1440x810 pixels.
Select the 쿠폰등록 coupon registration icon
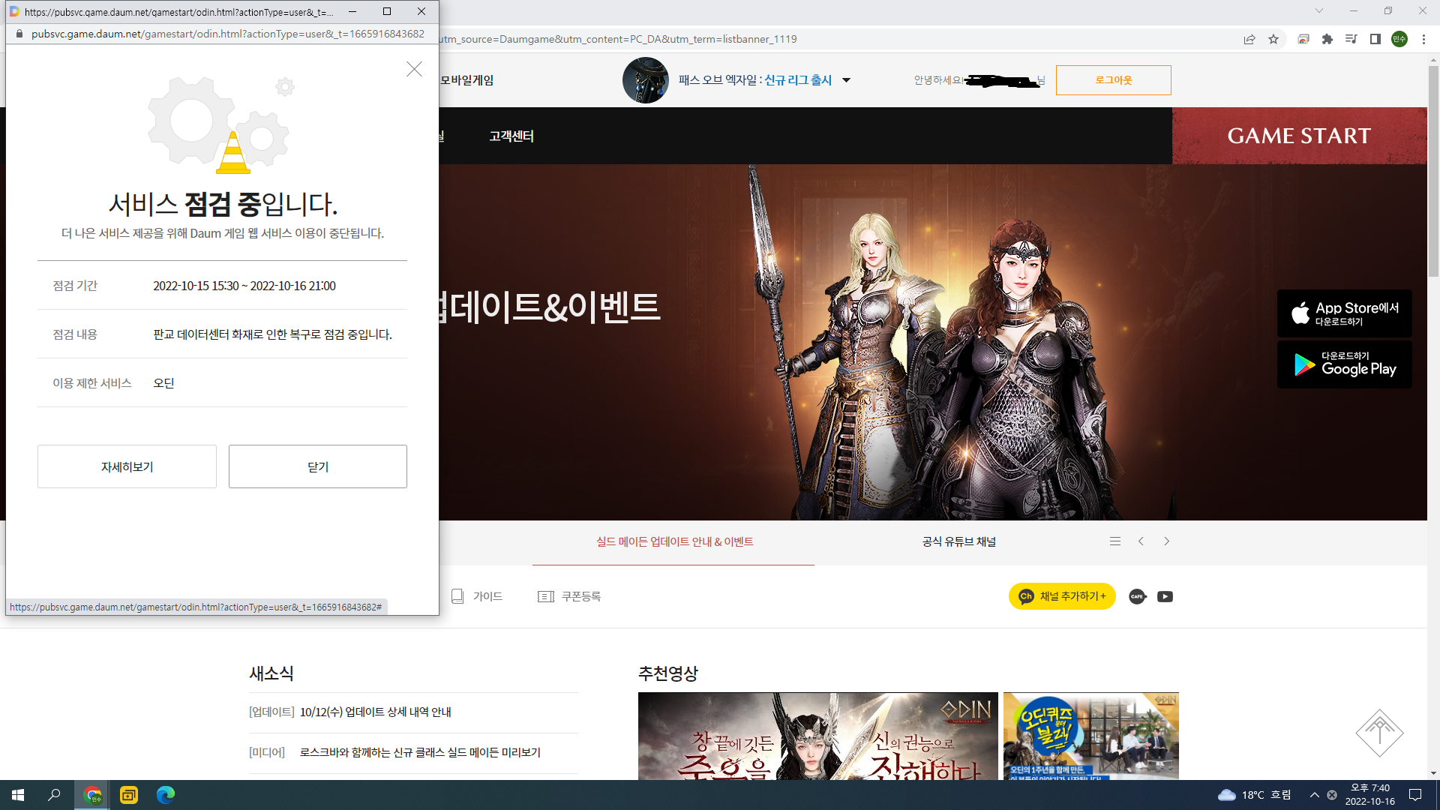click(570, 596)
